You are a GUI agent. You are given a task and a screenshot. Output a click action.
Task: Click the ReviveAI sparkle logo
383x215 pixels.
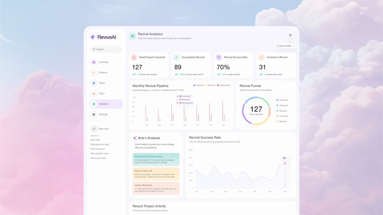coord(93,37)
